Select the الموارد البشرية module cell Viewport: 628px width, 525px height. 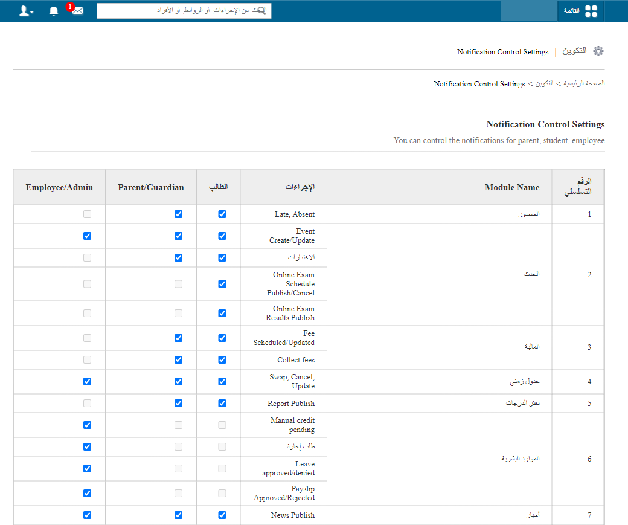tap(440, 459)
